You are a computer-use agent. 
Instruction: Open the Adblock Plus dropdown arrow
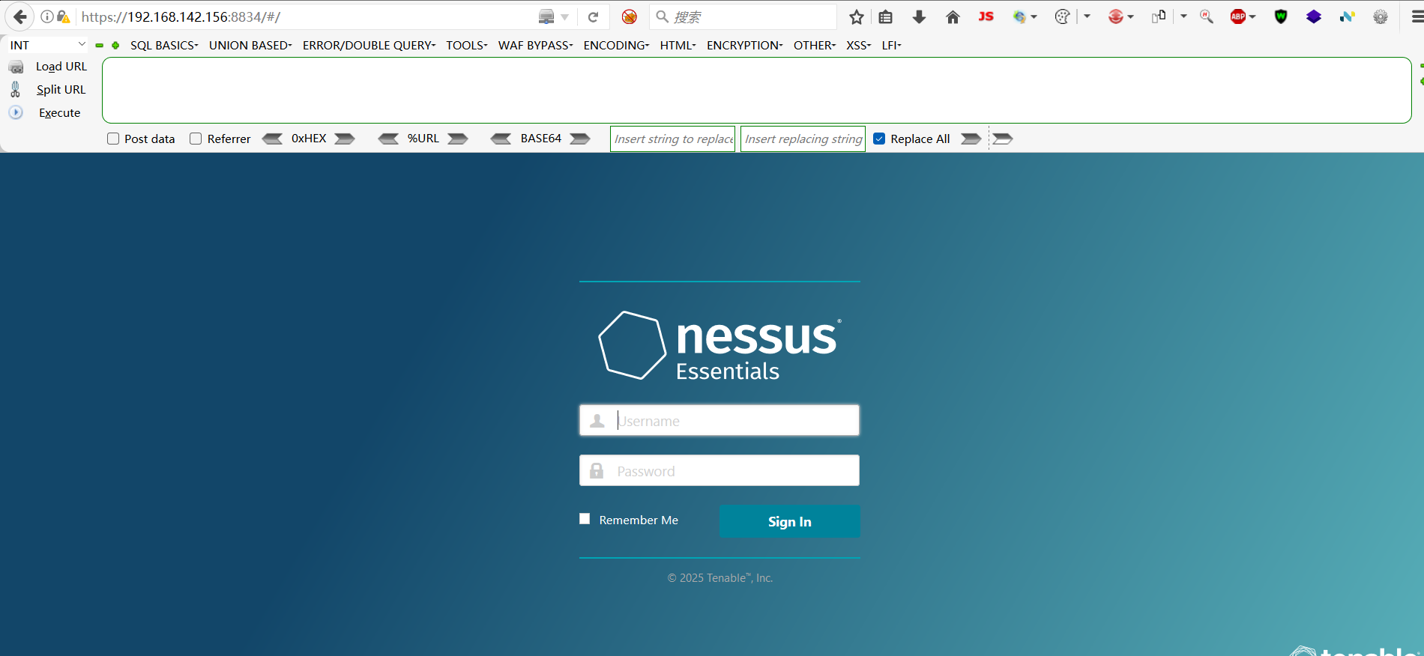tap(1252, 16)
